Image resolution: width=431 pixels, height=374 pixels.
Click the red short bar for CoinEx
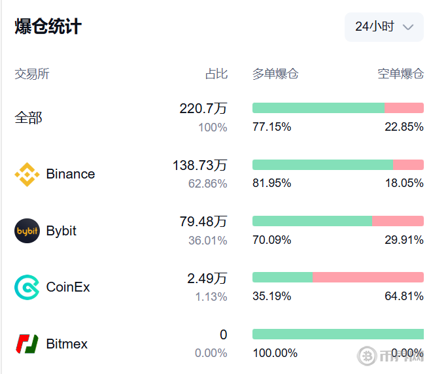[x=368, y=277]
